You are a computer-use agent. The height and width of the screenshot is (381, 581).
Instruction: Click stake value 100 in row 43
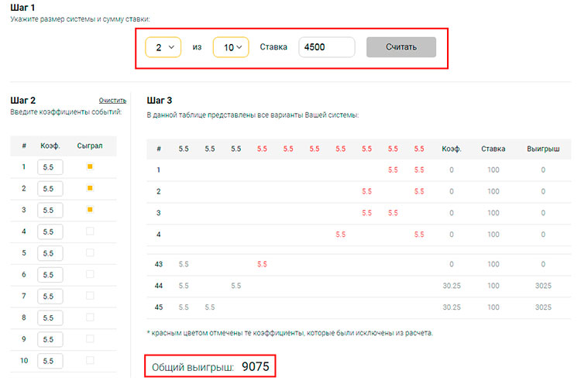[493, 264]
